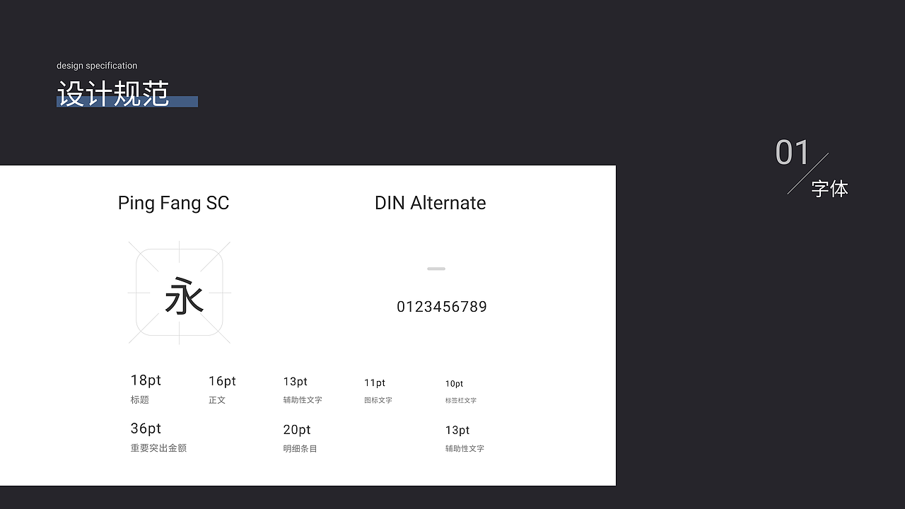Click the 36pt size label

click(x=146, y=428)
